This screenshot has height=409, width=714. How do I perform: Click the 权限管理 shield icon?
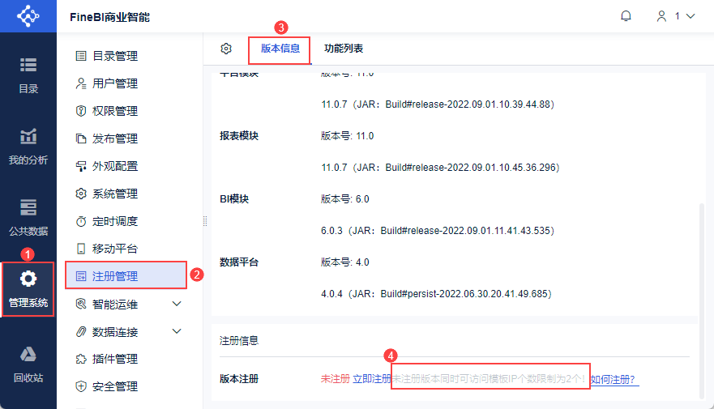(x=81, y=111)
